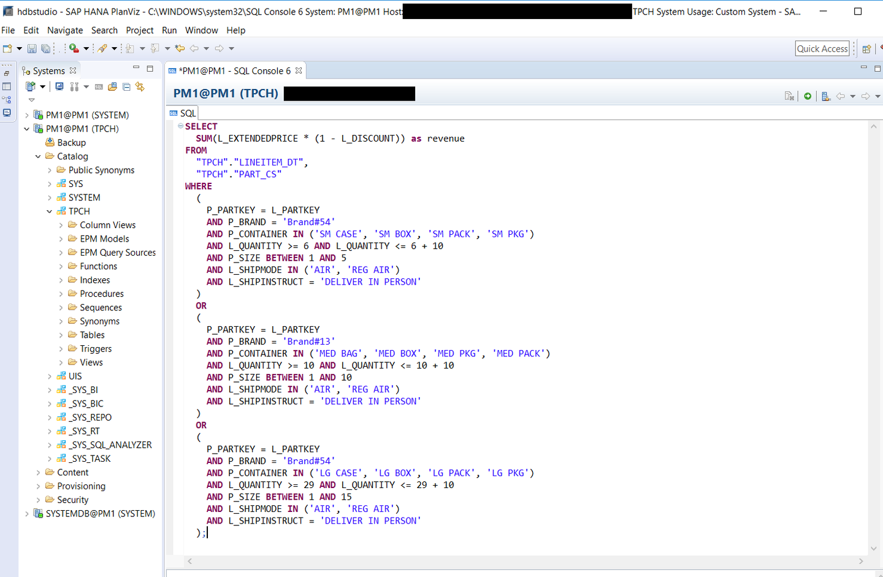The image size is (883, 577).
Task: Click the restore views icon in the left sidebar
Action: tap(7, 74)
